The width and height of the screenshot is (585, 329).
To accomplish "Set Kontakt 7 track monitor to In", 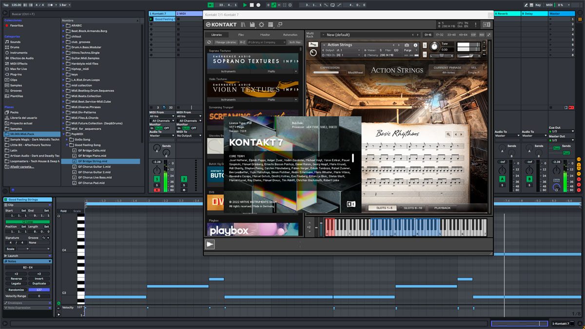I will click(152, 128).
